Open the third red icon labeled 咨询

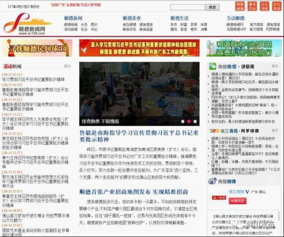(264, 6)
